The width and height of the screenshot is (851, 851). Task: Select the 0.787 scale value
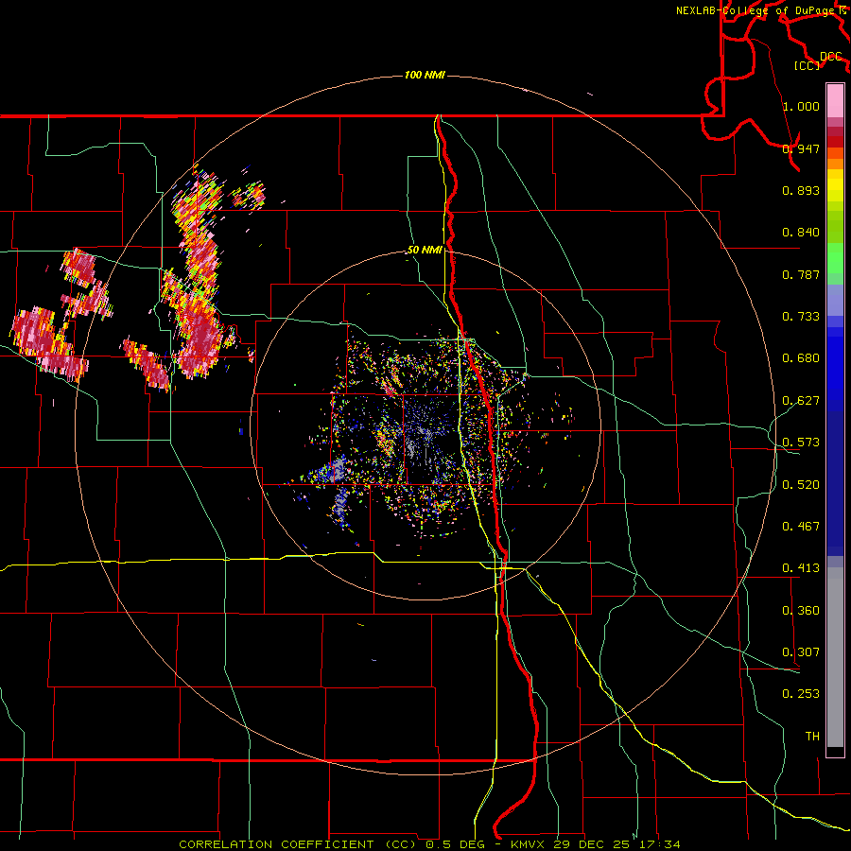click(x=801, y=274)
